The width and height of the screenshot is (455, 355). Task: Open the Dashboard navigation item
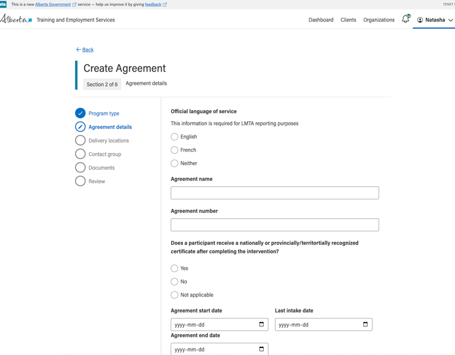click(321, 20)
